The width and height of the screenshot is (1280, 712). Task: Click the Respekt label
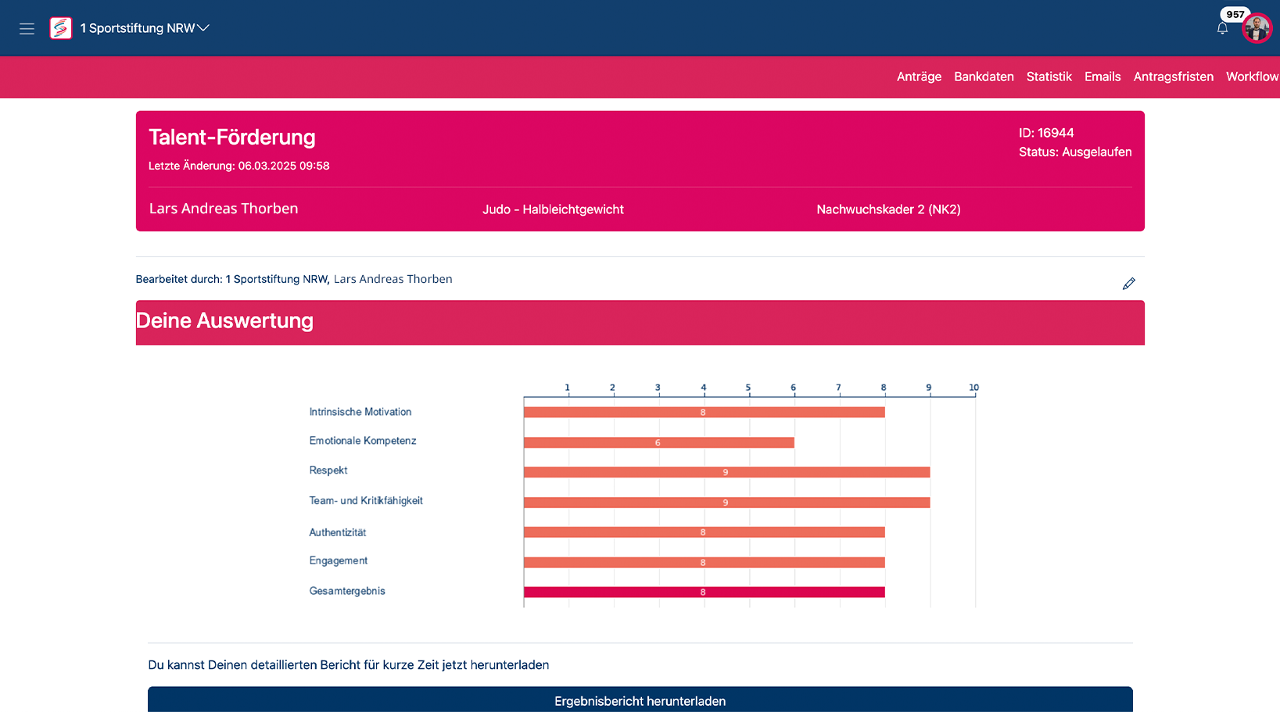pyautogui.click(x=328, y=470)
